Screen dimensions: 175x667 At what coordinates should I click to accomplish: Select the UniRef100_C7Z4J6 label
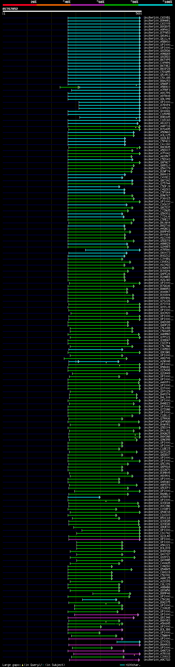pos(157,216)
